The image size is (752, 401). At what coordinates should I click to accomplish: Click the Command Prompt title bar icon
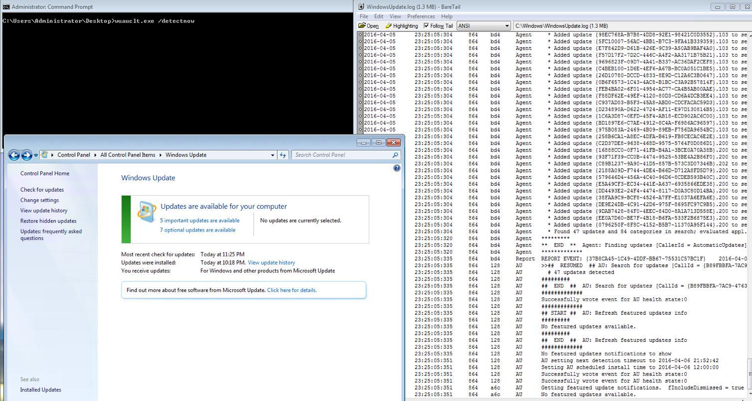pyautogui.click(x=6, y=6)
